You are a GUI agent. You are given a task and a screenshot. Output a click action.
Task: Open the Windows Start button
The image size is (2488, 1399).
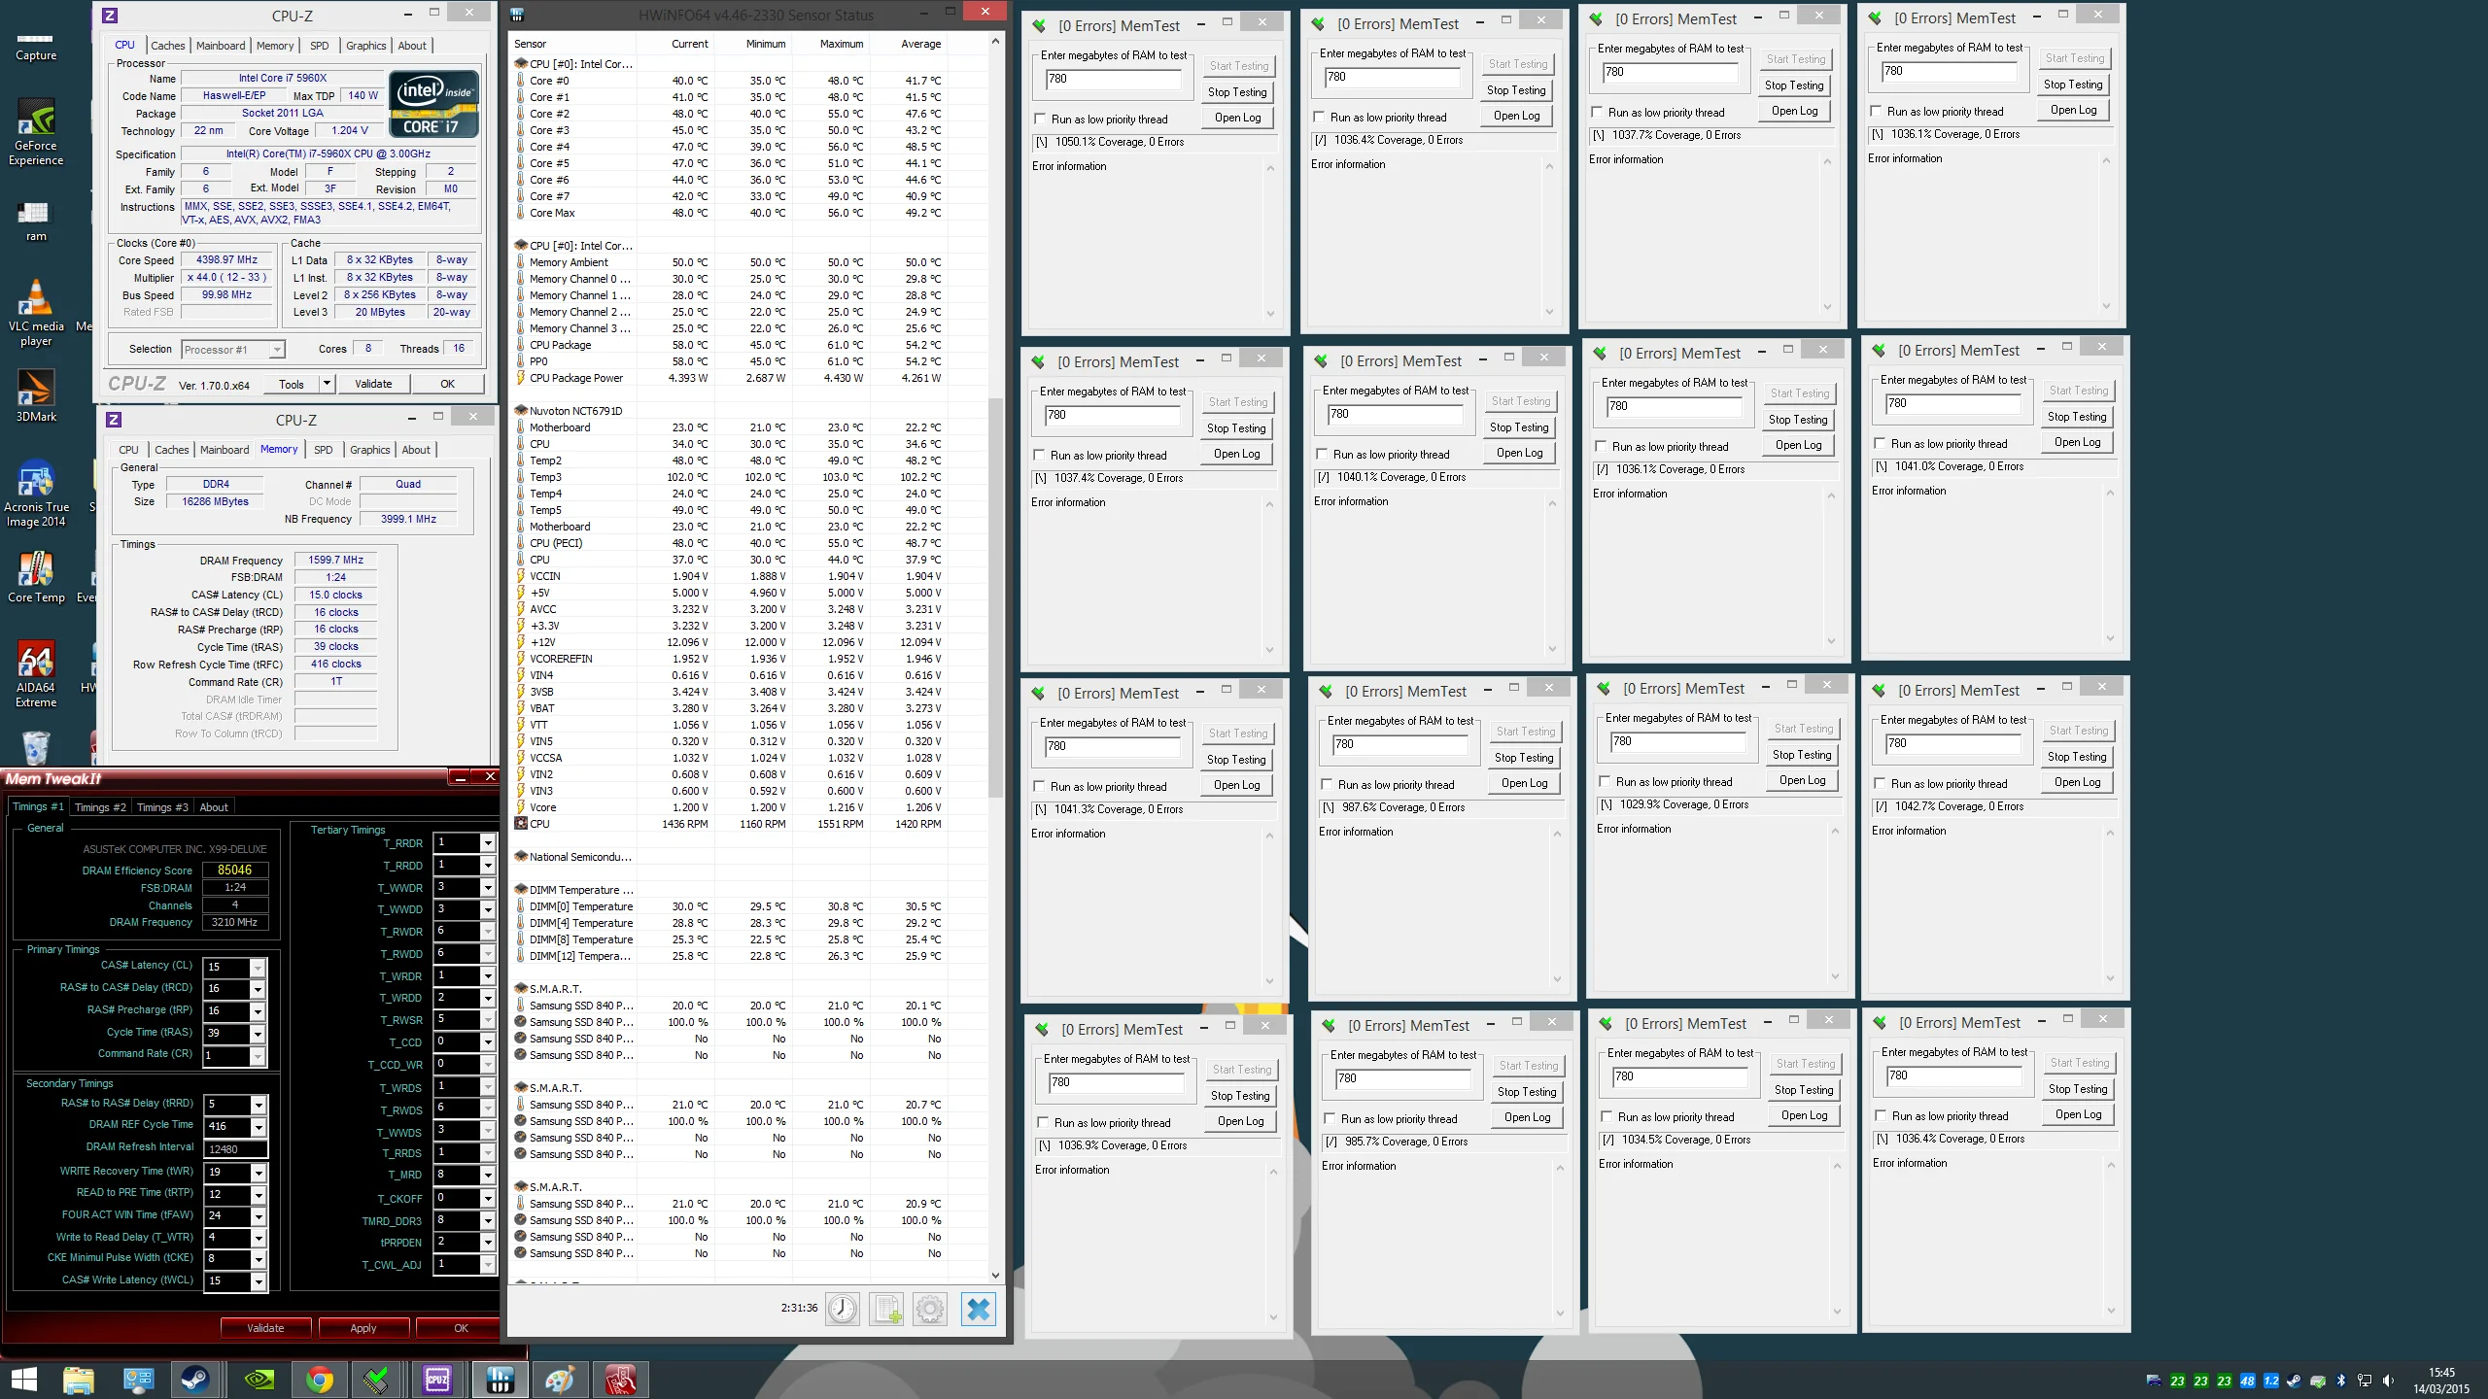click(x=23, y=1380)
